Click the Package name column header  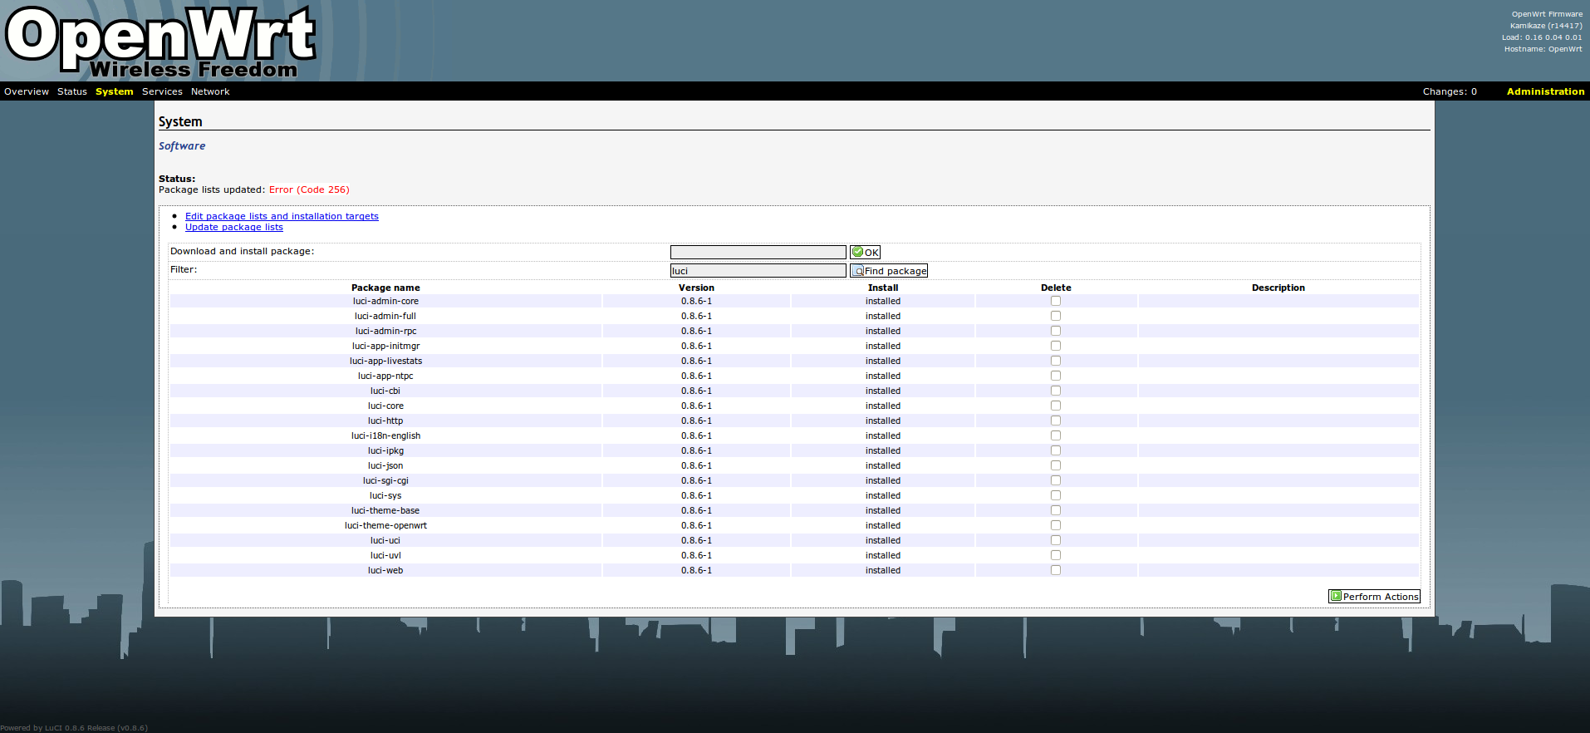385,288
